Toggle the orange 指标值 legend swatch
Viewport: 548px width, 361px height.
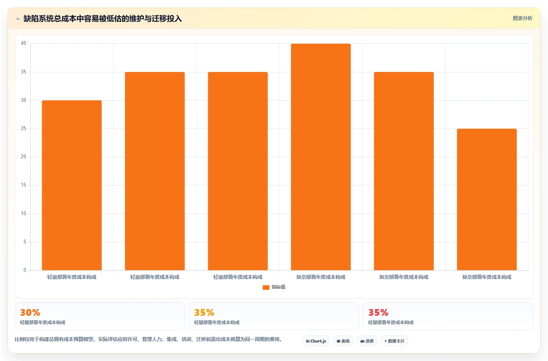[266, 287]
